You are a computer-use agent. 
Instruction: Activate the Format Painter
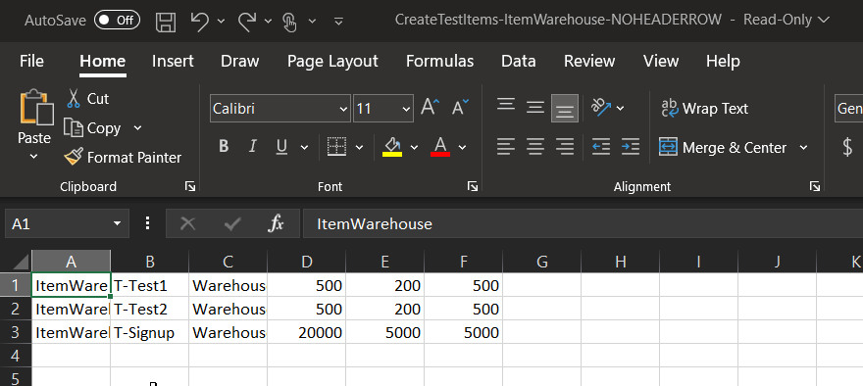pyautogui.click(x=123, y=158)
